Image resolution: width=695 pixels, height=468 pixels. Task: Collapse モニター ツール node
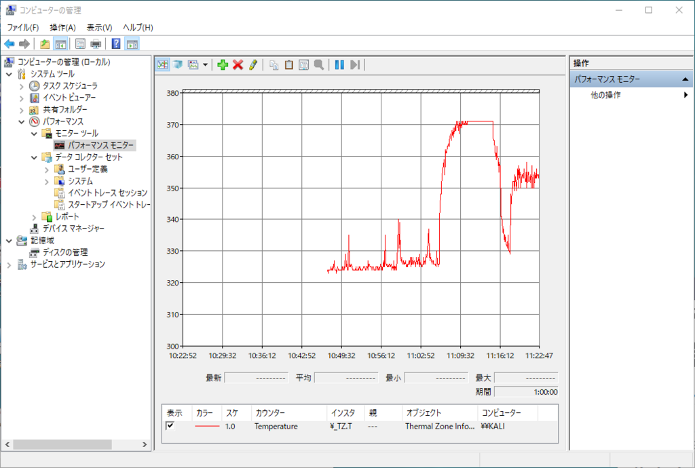(34, 134)
